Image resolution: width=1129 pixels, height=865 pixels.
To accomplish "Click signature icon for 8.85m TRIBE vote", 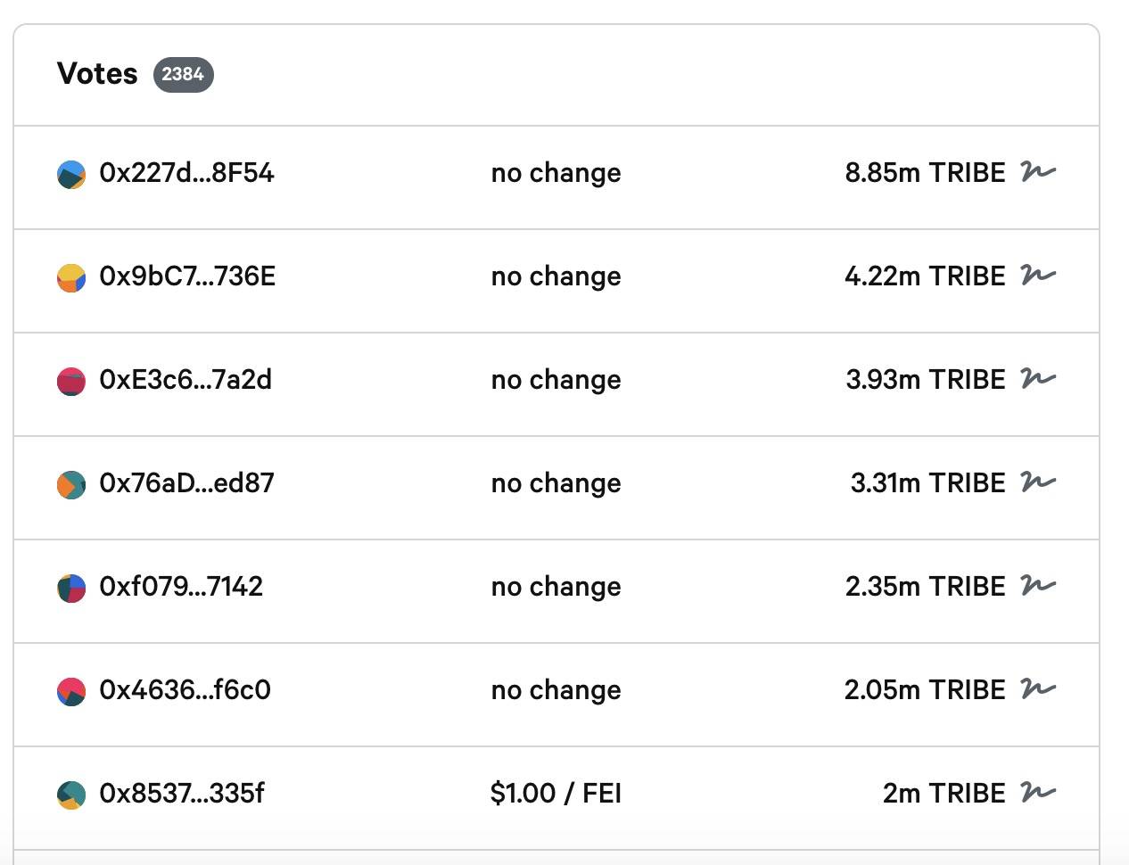I will click(1038, 172).
